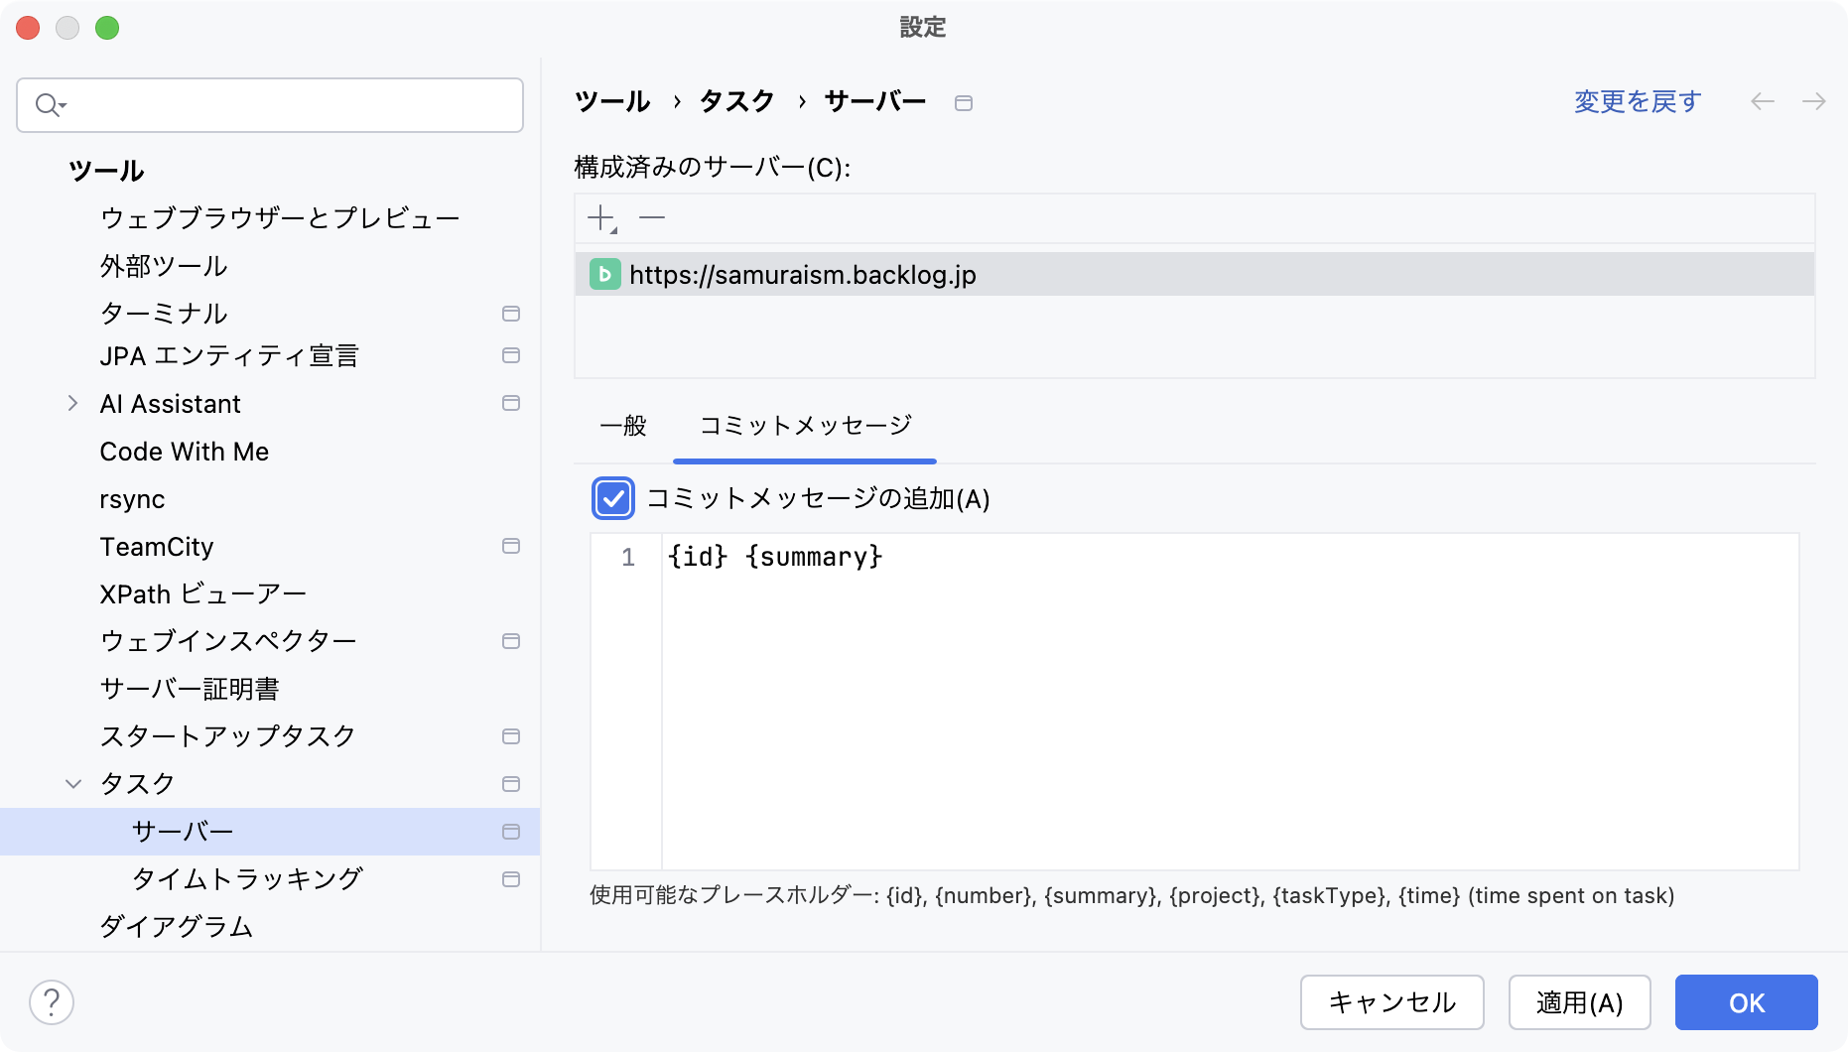Click project icon on AI Assistant row

pos(511,403)
